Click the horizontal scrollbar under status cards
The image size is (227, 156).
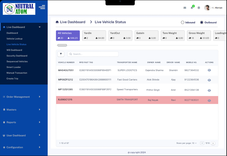click(62, 45)
